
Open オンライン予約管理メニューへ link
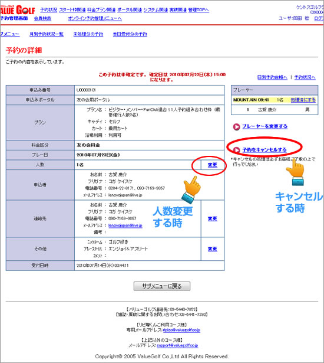(x=95, y=18)
